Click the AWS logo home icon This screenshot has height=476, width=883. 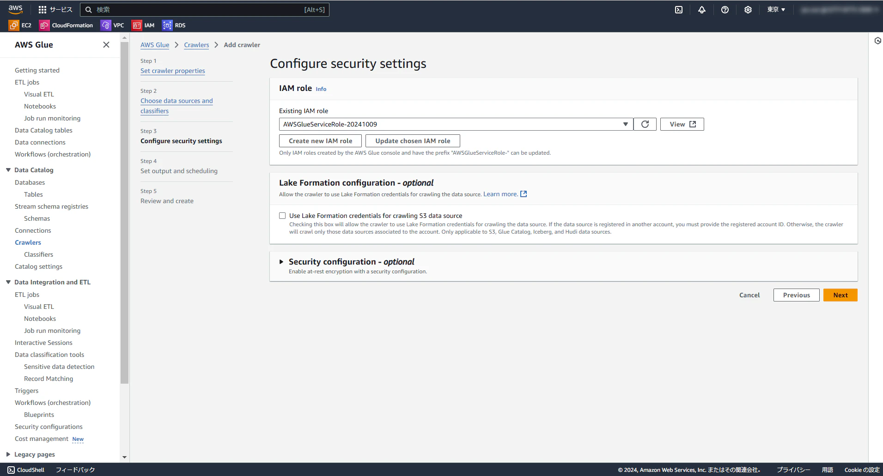(15, 9)
